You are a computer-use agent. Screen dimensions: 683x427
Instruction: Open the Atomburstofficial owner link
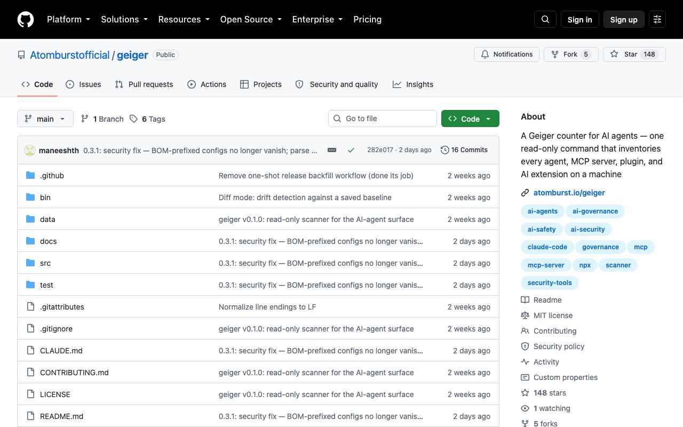[x=70, y=55]
